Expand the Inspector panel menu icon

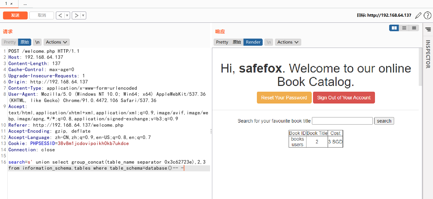pyautogui.click(x=428, y=29)
